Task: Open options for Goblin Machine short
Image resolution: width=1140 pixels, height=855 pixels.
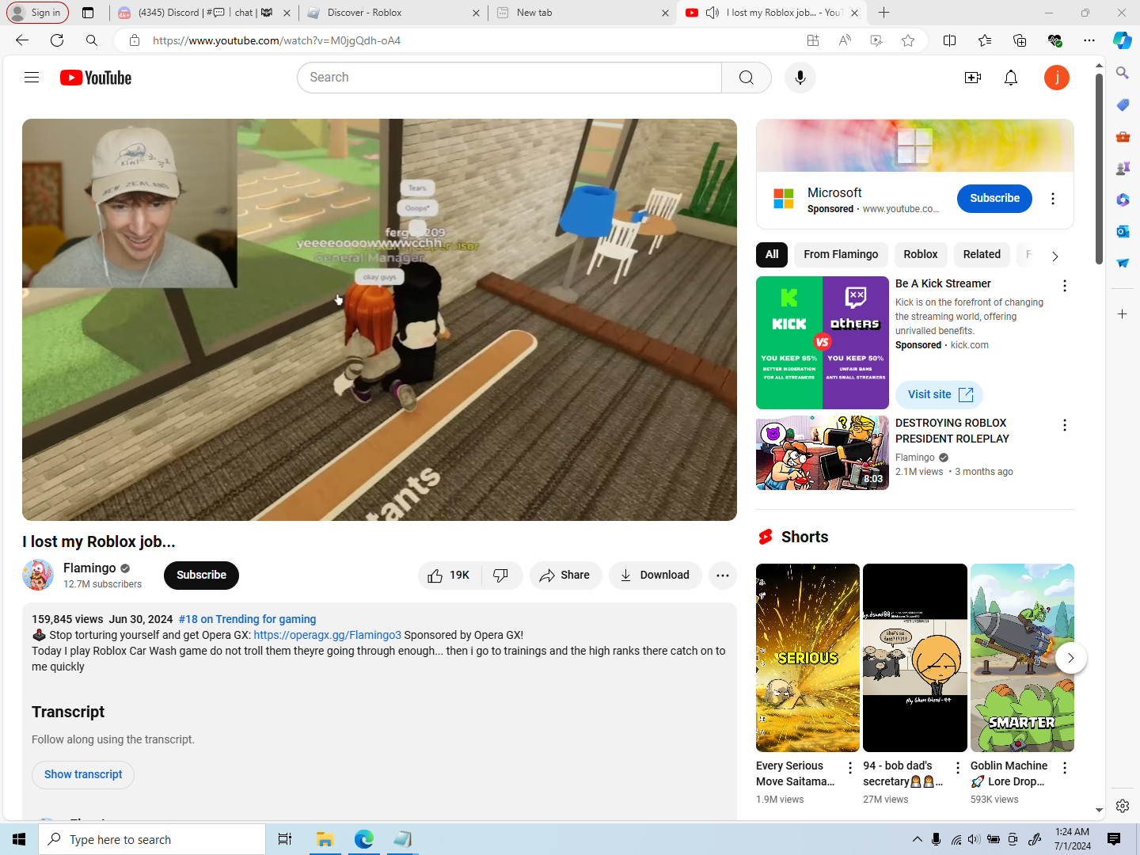Action: (1065, 768)
